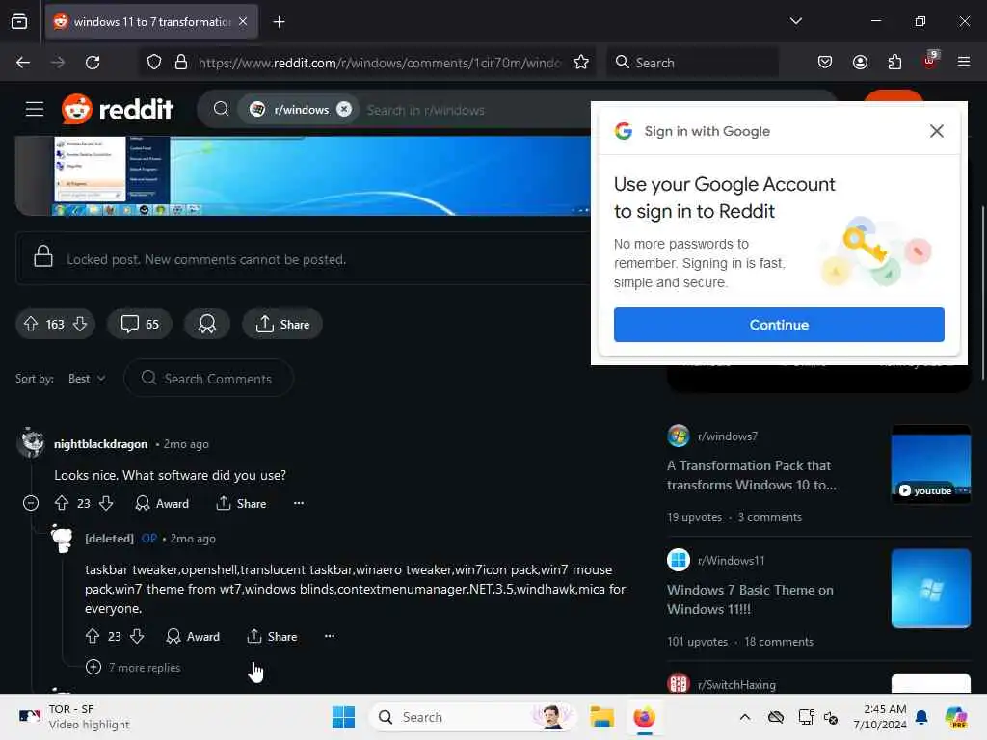Click the Reddit search magnifier icon
This screenshot has height=740, width=987.
(x=221, y=110)
